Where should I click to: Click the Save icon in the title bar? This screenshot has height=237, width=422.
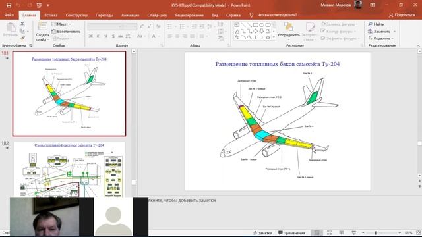[x=9, y=5]
